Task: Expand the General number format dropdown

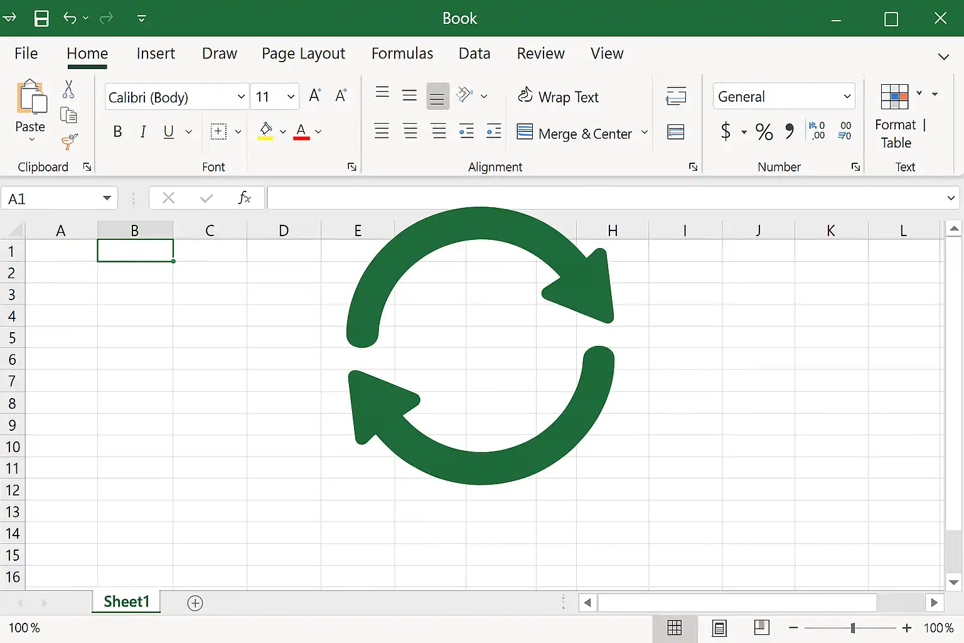Action: click(847, 97)
